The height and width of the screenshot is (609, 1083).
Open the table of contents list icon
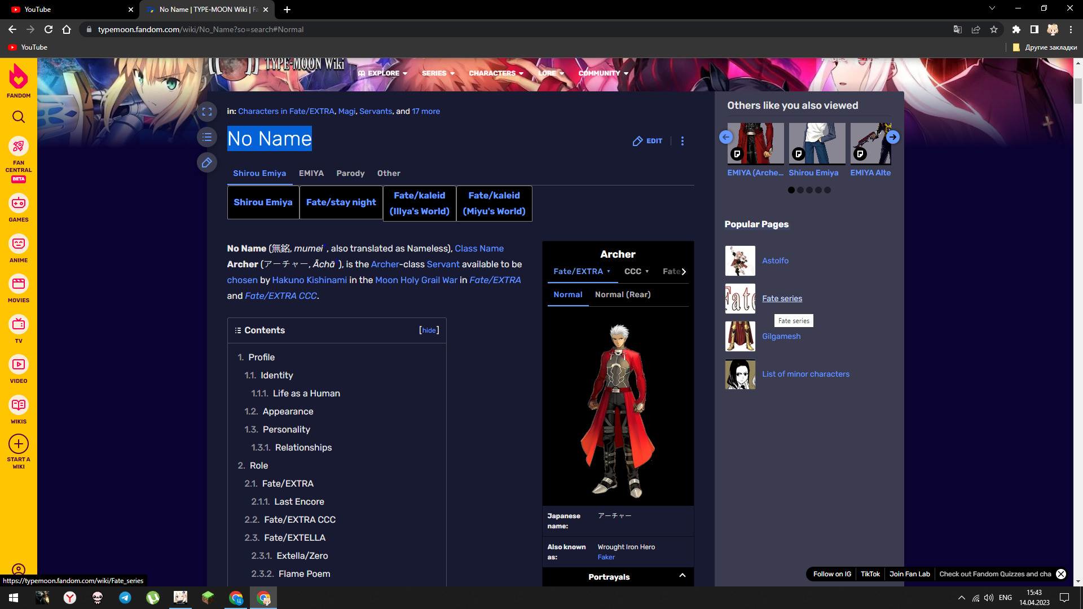point(207,137)
